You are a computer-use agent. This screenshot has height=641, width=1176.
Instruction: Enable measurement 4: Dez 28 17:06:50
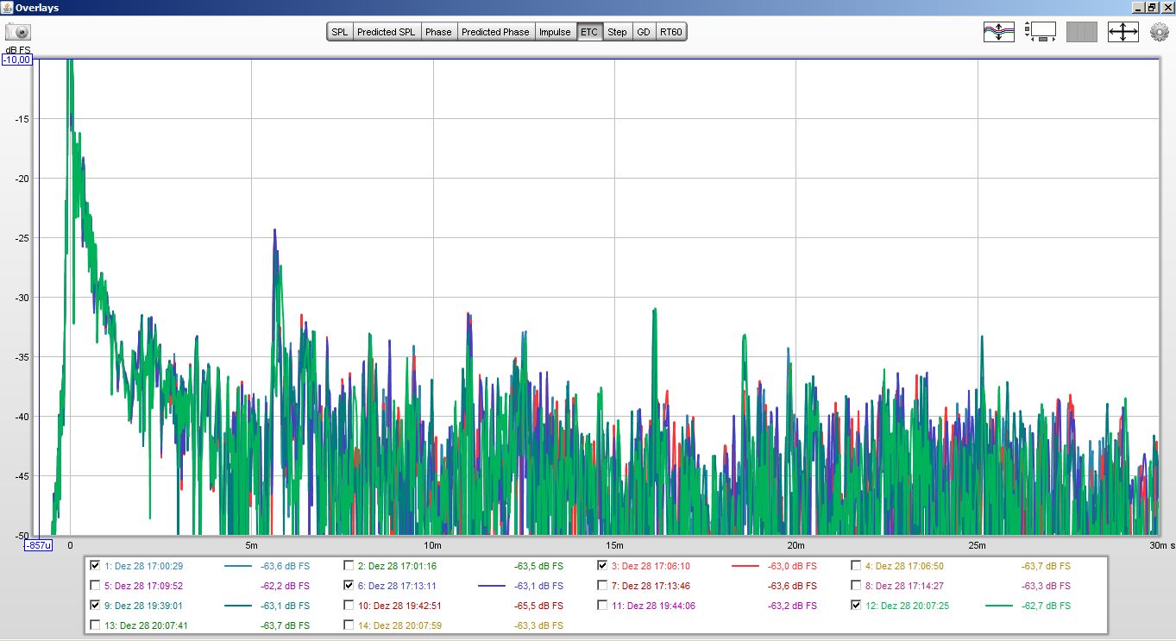(x=856, y=566)
